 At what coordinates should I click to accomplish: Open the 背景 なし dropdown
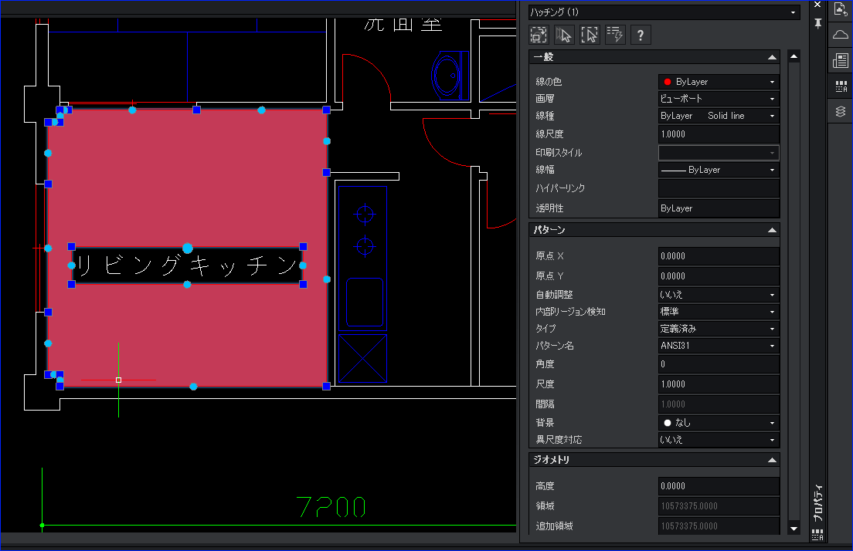tap(718, 423)
